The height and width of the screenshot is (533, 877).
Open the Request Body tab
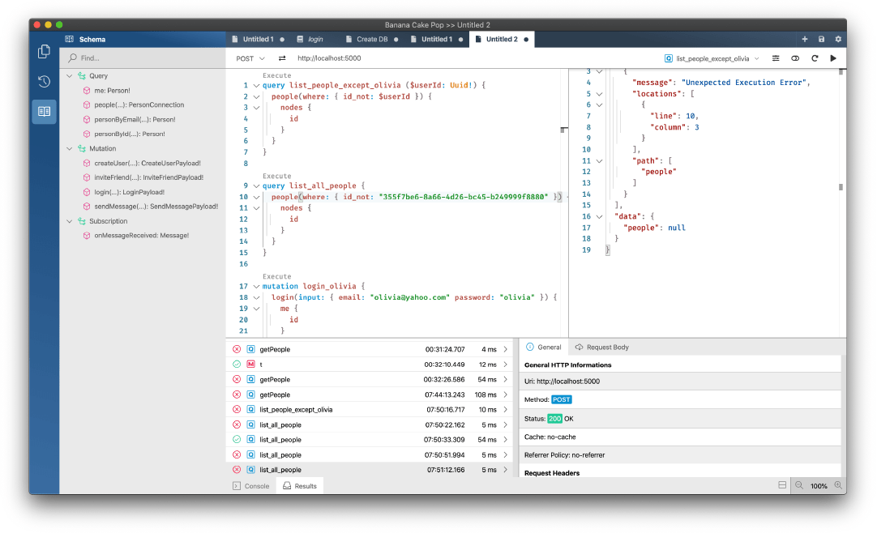pos(601,347)
